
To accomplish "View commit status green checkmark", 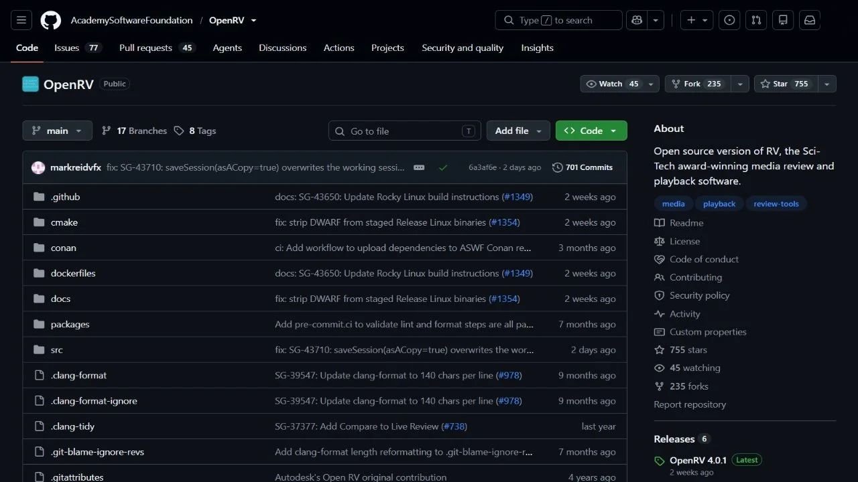I will 443,167.
